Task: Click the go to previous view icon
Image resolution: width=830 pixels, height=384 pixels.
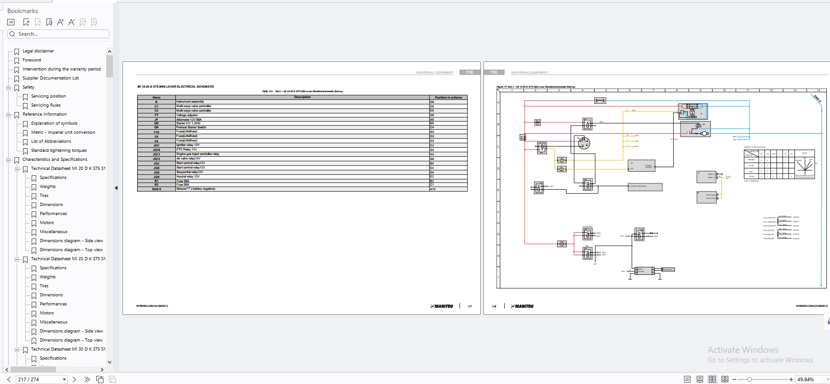Action: (x=100, y=379)
